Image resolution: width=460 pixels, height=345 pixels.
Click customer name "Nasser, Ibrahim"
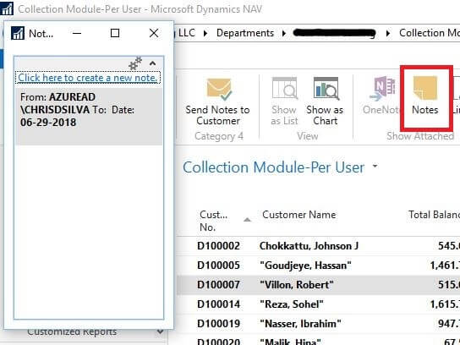click(x=300, y=324)
